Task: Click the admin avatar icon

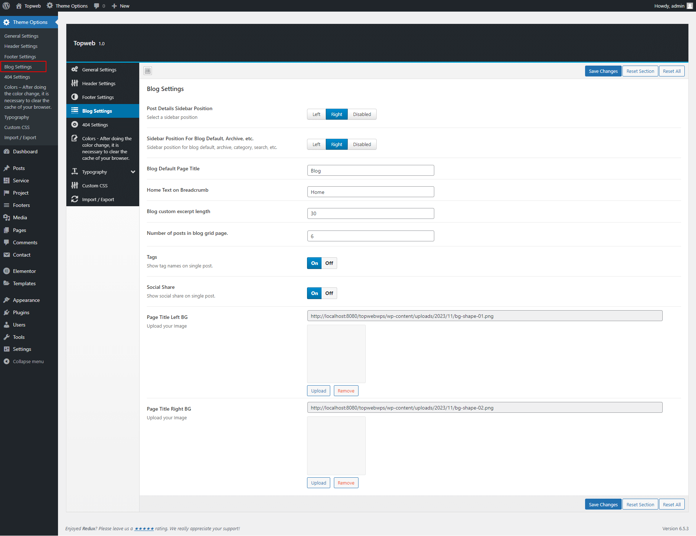Action: [690, 6]
